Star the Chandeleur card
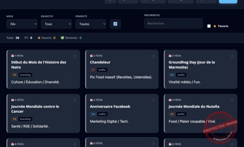The width and height of the screenshot is (244, 147). tap(153, 56)
